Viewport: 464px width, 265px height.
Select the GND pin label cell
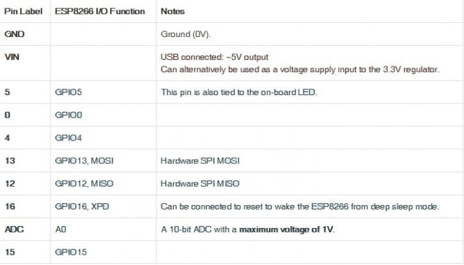(15, 34)
